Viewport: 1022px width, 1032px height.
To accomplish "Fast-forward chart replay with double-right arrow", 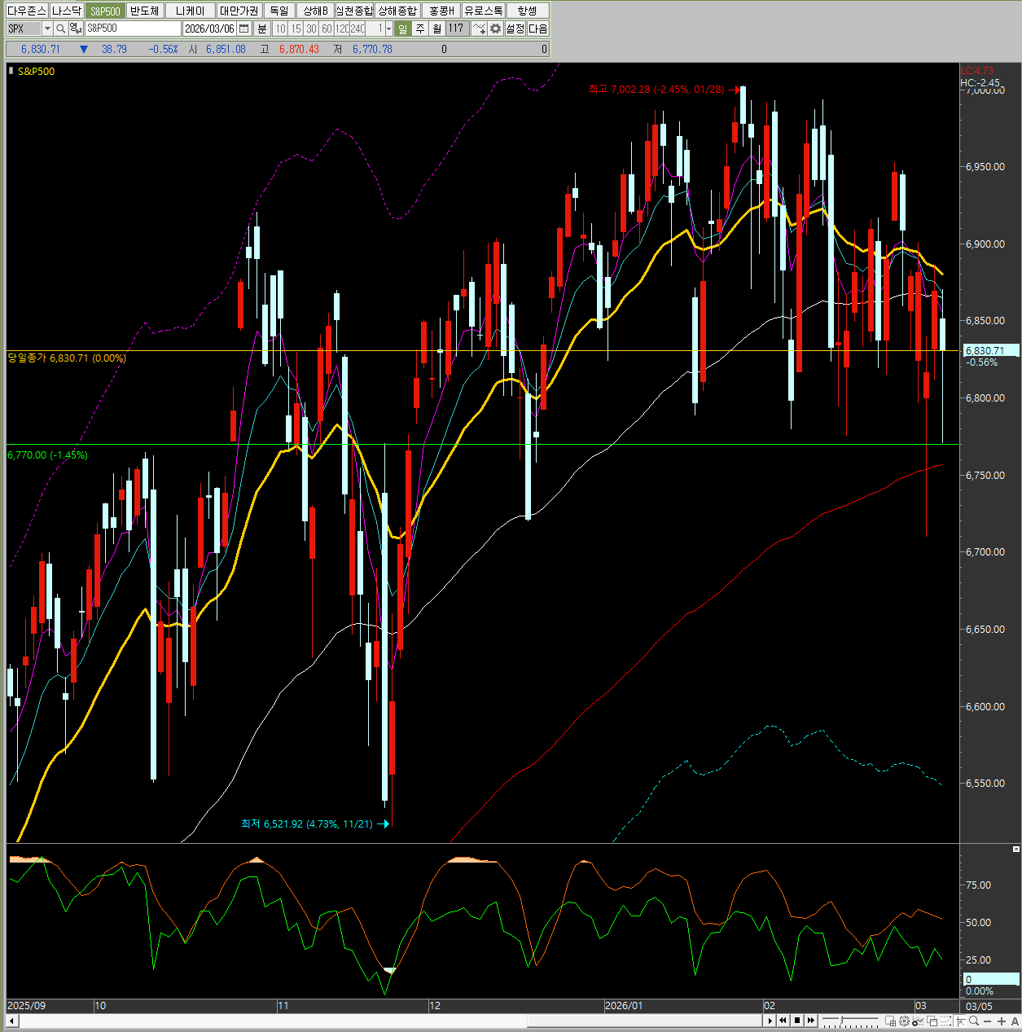I will pyautogui.click(x=811, y=1021).
